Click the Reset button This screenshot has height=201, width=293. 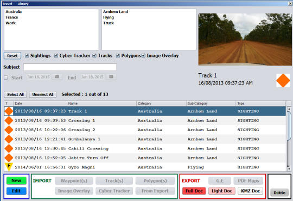(x=12, y=56)
